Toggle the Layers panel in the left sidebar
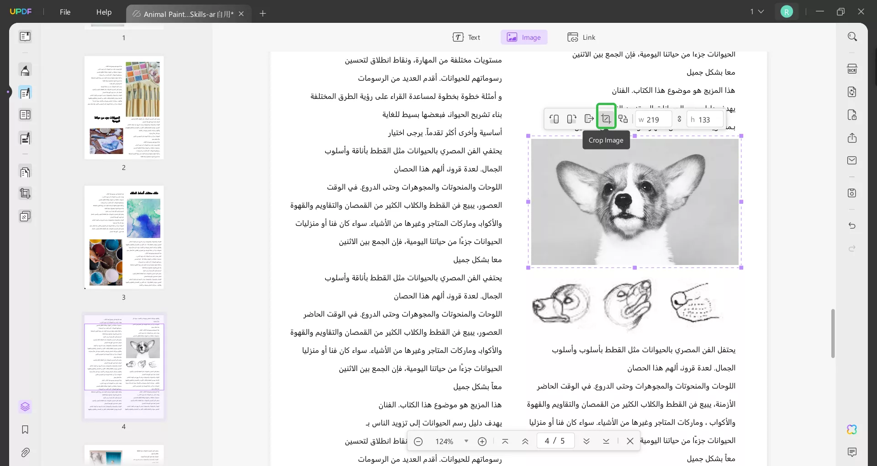The height and width of the screenshot is (466, 877). 25,407
